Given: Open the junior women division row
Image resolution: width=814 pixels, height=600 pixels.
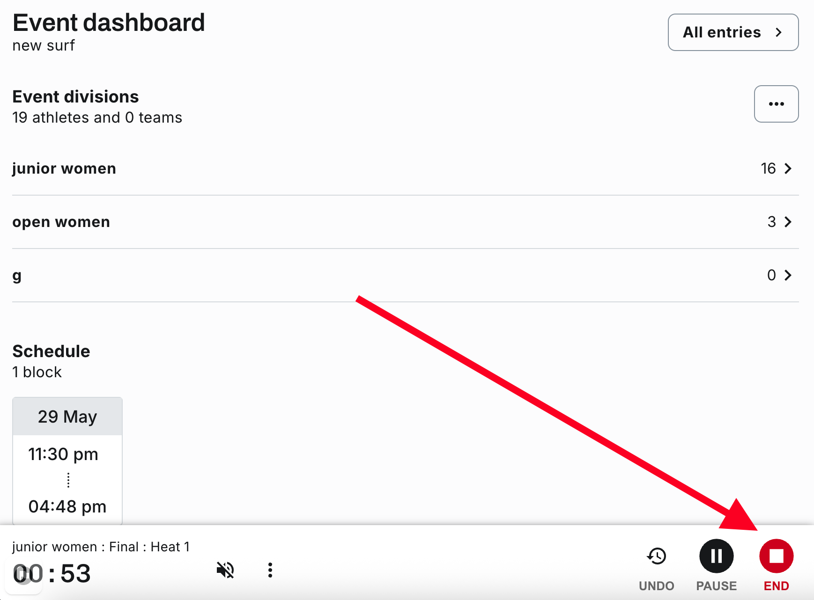Looking at the screenshot, I should click(405, 168).
